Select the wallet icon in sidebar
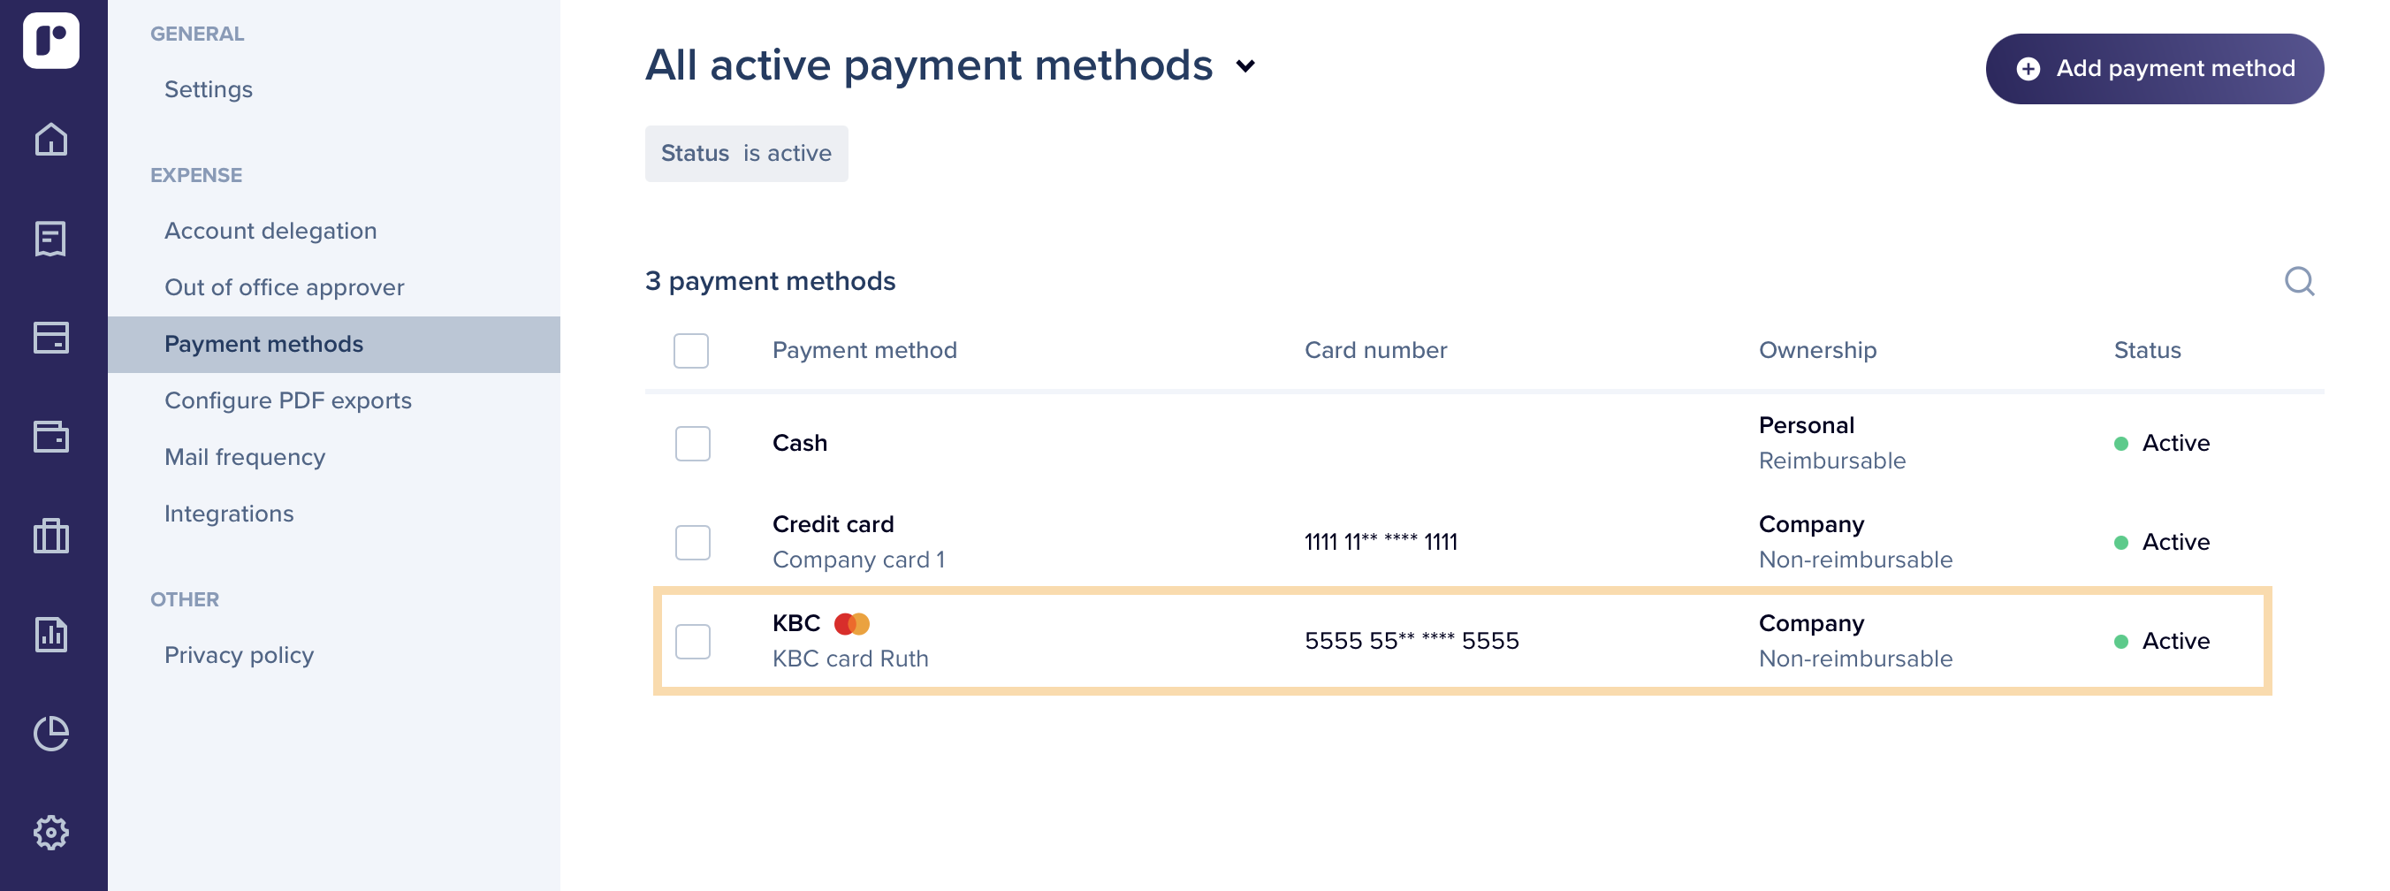Image resolution: width=2390 pixels, height=891 pixels. (51, 437)
